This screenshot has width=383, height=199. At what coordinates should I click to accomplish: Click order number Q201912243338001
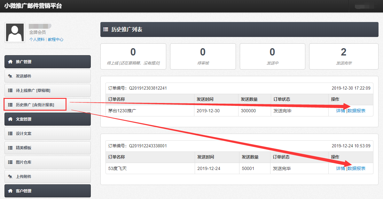coord(148,146)
